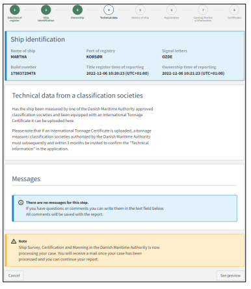251x289 pixels.
Task: Click the Port of registry label
Action: (x=101, y=51)
